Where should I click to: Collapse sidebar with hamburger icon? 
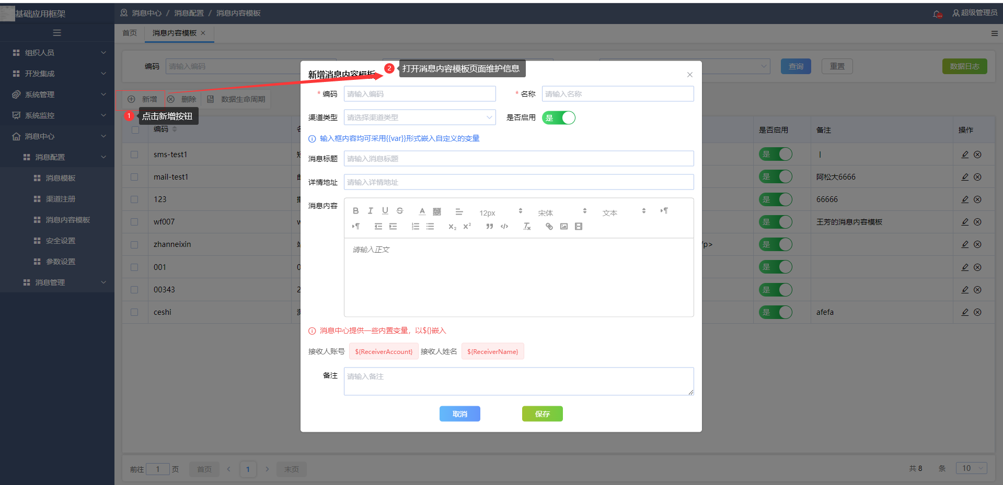pos(57,33)
